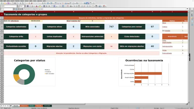The width and height of the screenshot is (194, 109).
Task: Align cell text to the right
Action: pos(49,6)
